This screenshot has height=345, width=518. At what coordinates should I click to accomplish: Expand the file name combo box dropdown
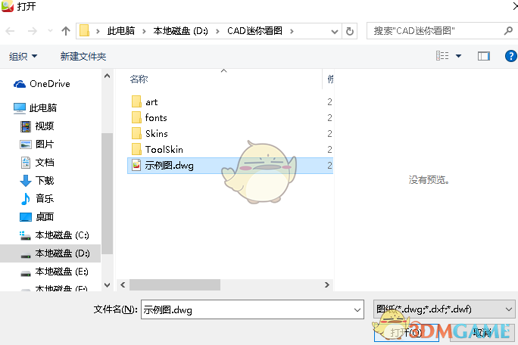[357, 309]
